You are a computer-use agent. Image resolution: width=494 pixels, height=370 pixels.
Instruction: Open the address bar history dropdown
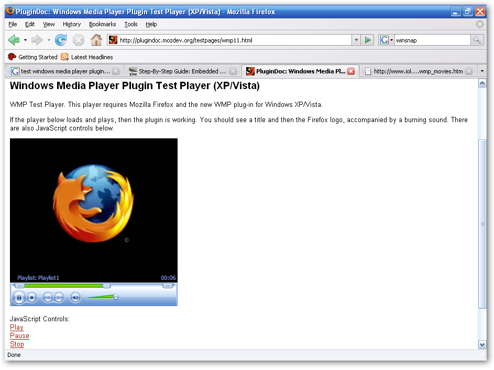[x=356, y=40]
